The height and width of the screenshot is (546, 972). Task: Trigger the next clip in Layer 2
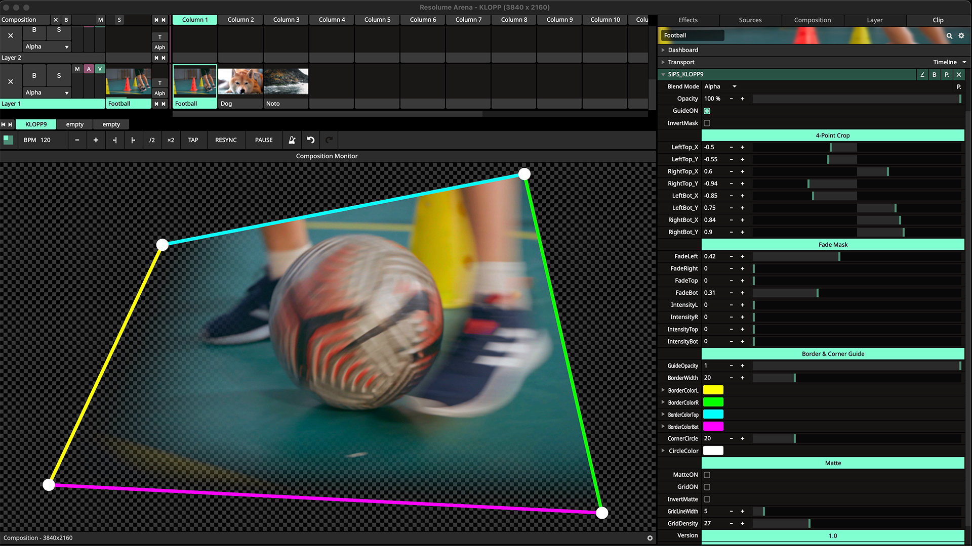pyautogui.click(x=164, y=58)
